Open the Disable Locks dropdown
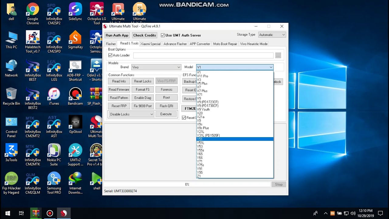The width and height of the screenshot is (389, 219). [x=132, y=114]
